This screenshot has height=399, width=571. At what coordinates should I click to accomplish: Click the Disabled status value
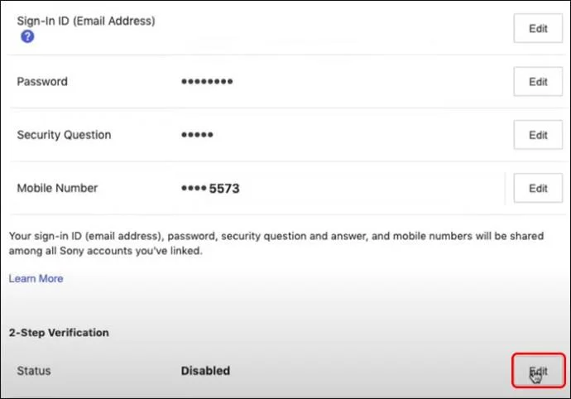pyautogui.click(x=205, y=371)
